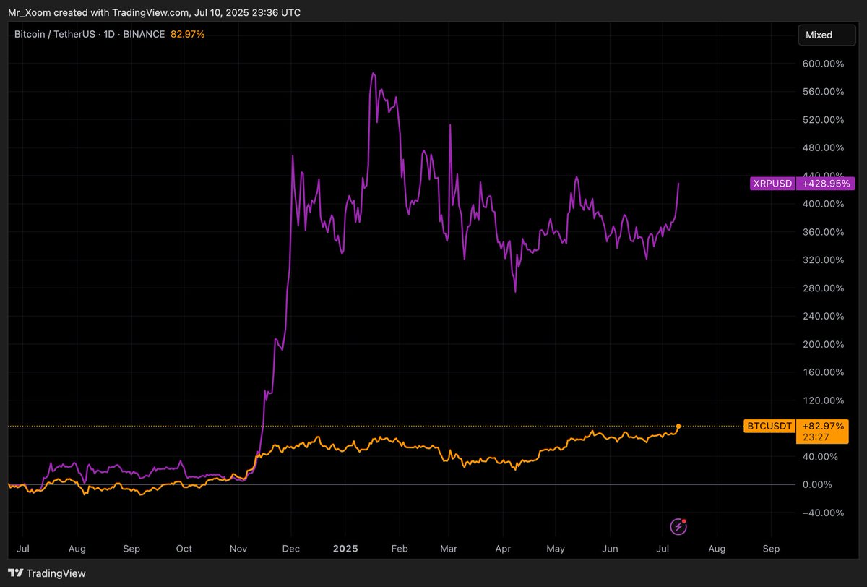The image size is (867, 587).
Task: Click '2025' on the time axis
Action: click(x=345, y=549)
